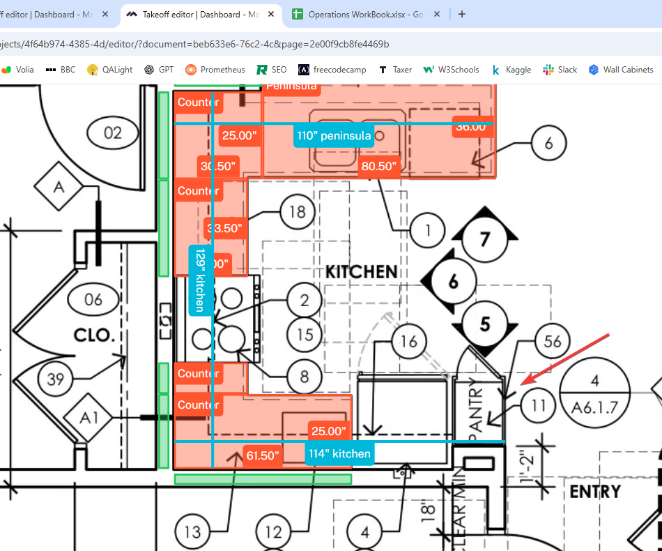Screen dimensions: 662x551
Task: Select the top green strip beside upper Counter
Action: pyautogui.click(x=164, y=135)
